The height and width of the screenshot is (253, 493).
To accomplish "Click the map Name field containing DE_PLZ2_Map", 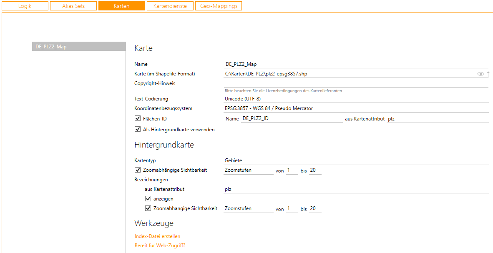I will 355,64.
